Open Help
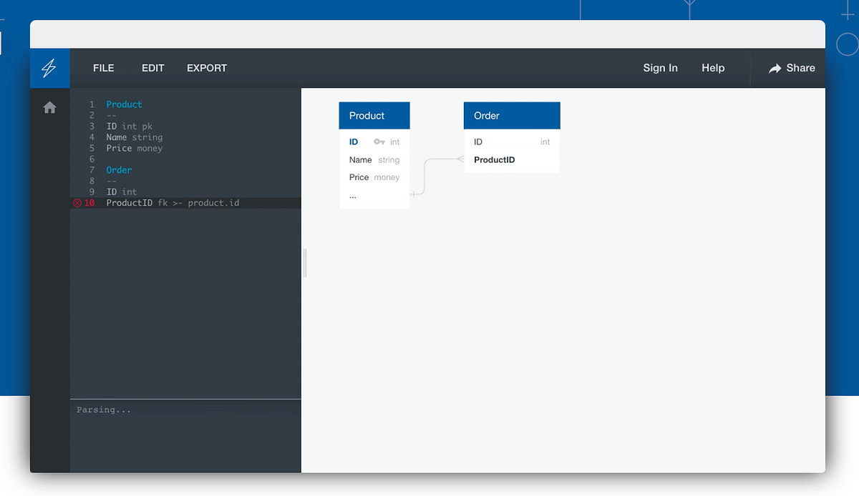 coord(713,68)
